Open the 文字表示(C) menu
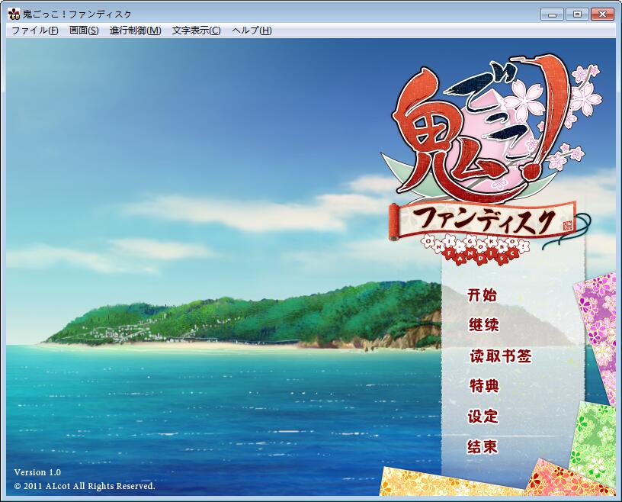Viewport: 622px width, 502px height. (197, 31)
